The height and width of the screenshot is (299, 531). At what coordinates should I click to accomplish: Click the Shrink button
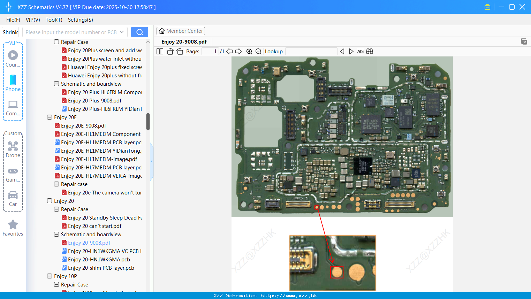[x=10, y=32]
